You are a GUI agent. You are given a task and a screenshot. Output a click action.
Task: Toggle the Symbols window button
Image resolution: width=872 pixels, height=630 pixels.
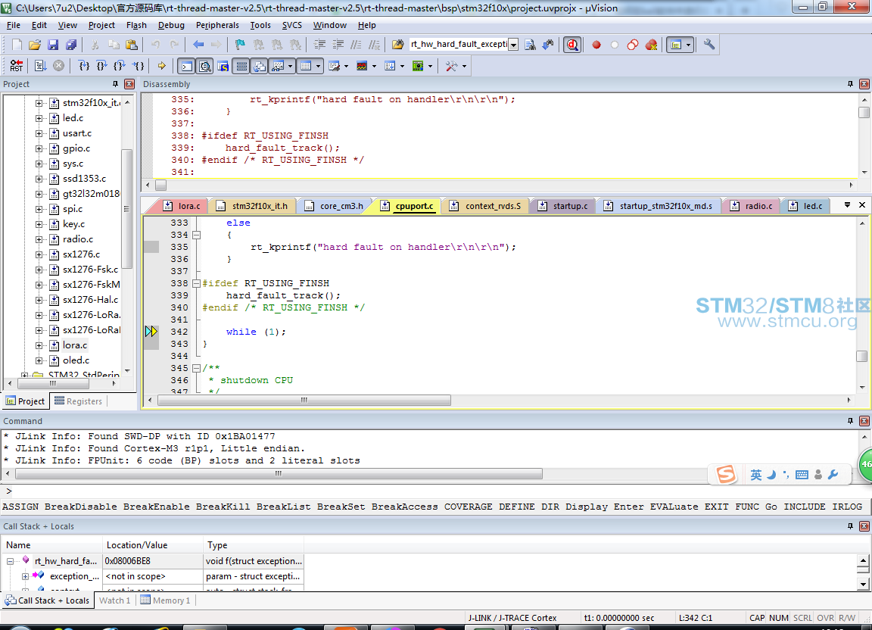click(x=223, y=66)
